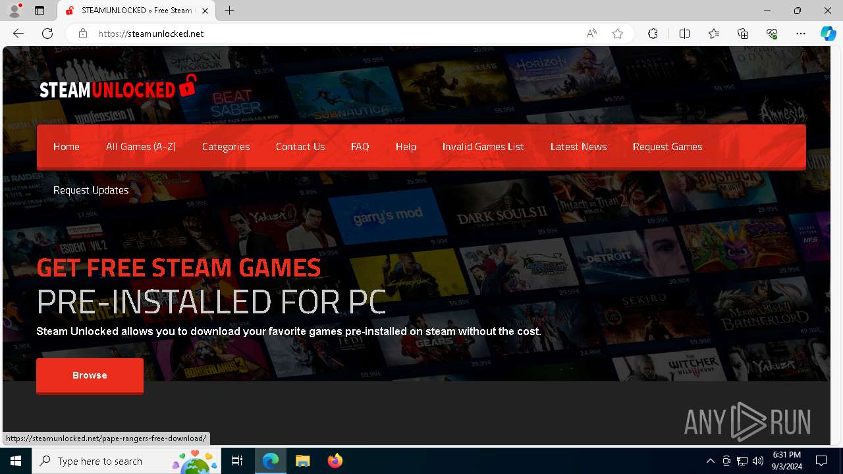Go to Home menu item
This screenshot has width=843, height=474.
coord(67,147)
